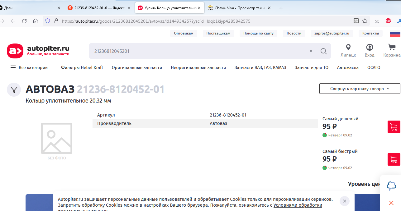Add the fastest offer to cart

click(394, 159)
